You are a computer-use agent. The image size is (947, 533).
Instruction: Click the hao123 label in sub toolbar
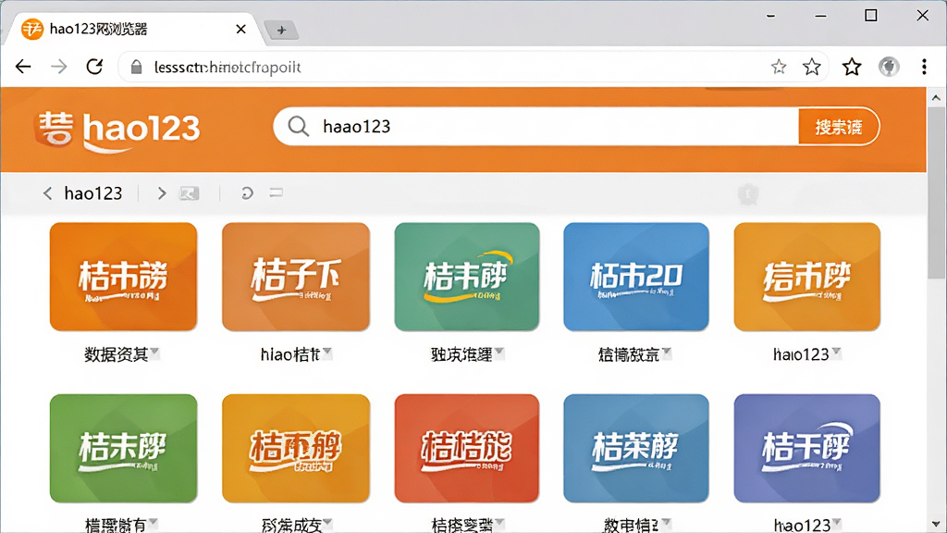(x=93, y=192)
